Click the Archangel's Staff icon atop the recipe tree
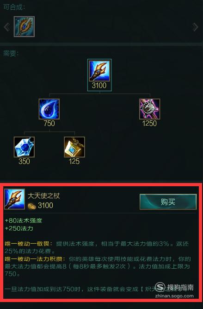Screen dimensions: 203x309 [x=99, y=71]
